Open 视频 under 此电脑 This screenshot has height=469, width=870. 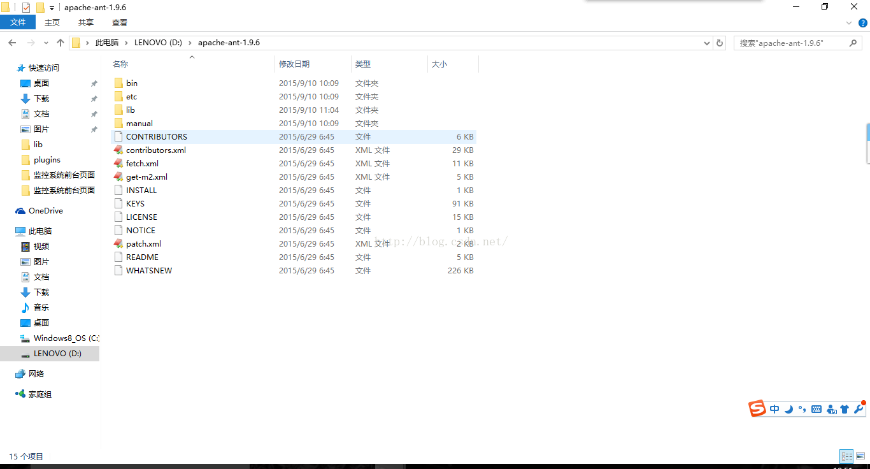(41, 247)
